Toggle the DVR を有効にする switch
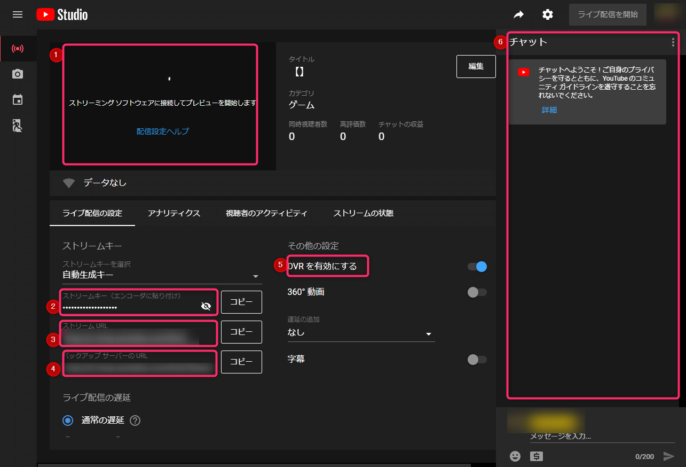The image size is (686, 467). point(477,267)
